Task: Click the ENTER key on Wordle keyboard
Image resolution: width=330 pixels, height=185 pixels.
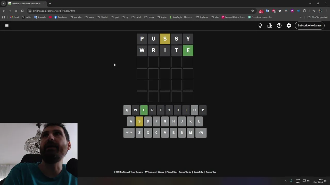Action: (x=129, y=133)
